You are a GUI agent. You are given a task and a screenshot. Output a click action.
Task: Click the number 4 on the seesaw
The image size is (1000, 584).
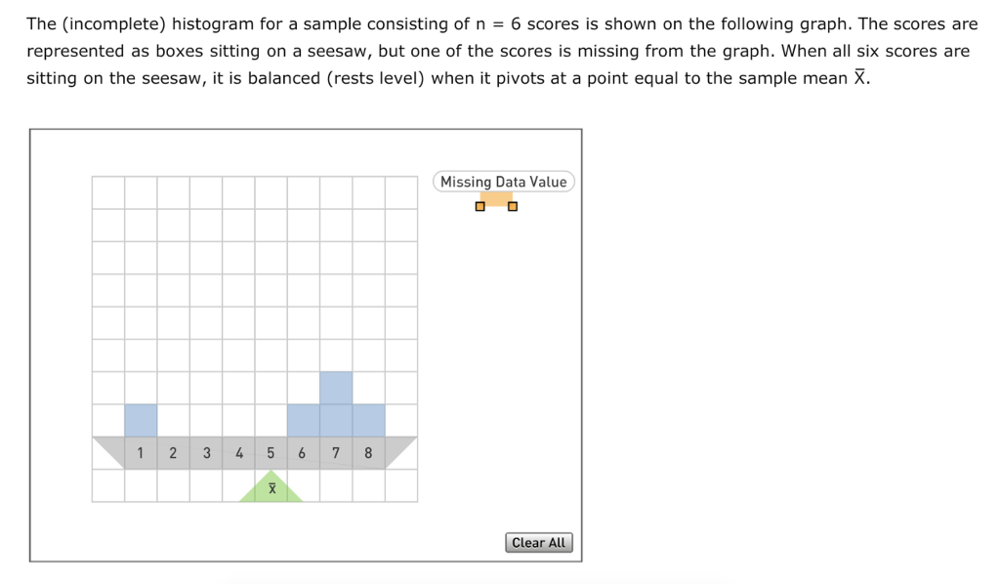pyautogui.click(x=238, y=452)
